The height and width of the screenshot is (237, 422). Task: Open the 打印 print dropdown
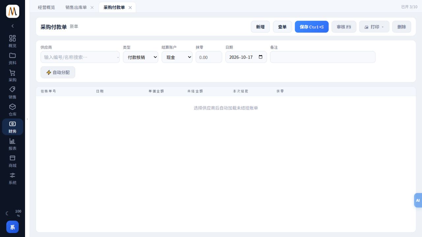pyautogui.click(x=374, y=27)
